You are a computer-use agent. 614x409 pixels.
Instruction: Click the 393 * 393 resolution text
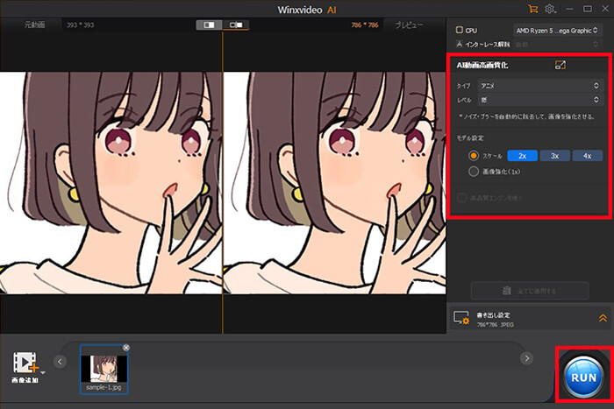tap(81, 25)
